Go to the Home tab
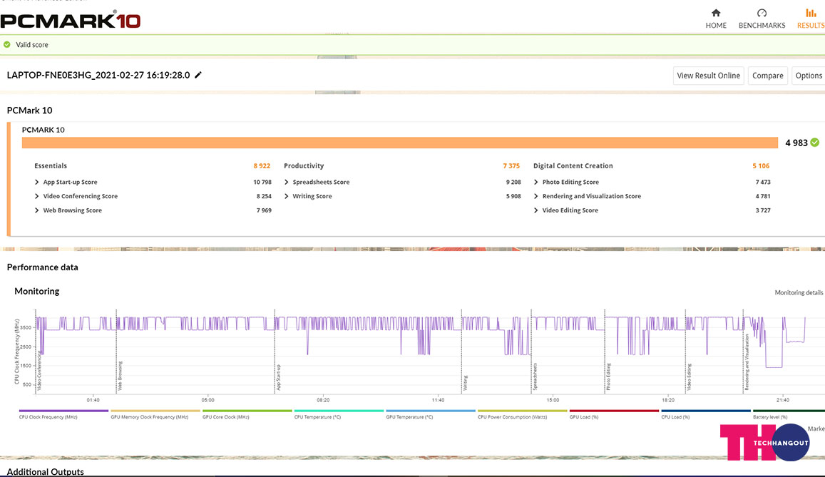Viewport: 825px width, 477px height. click(x=716, y=19)
